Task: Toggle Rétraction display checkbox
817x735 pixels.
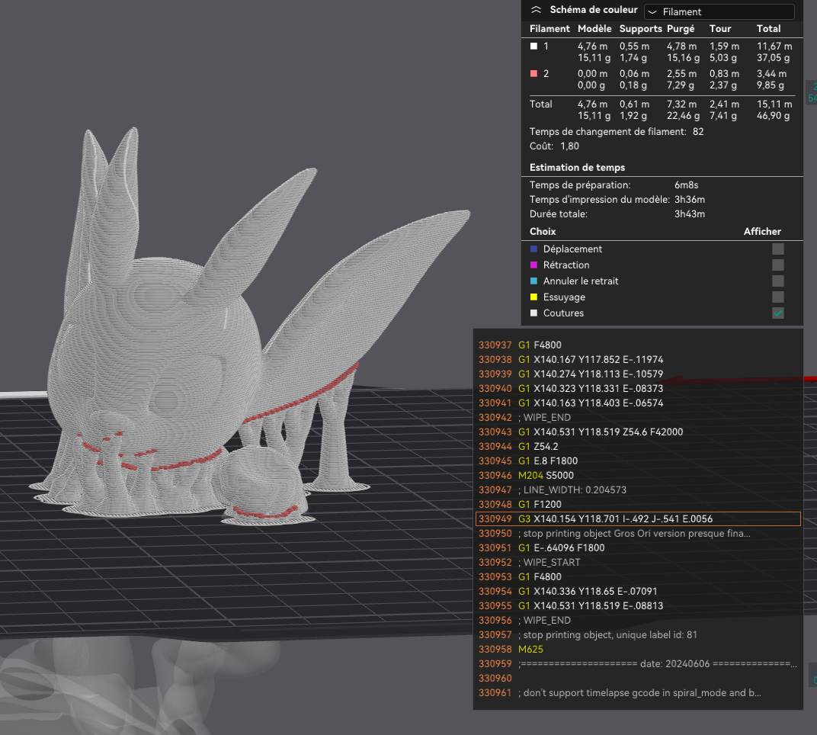Action: click(778, 265)
